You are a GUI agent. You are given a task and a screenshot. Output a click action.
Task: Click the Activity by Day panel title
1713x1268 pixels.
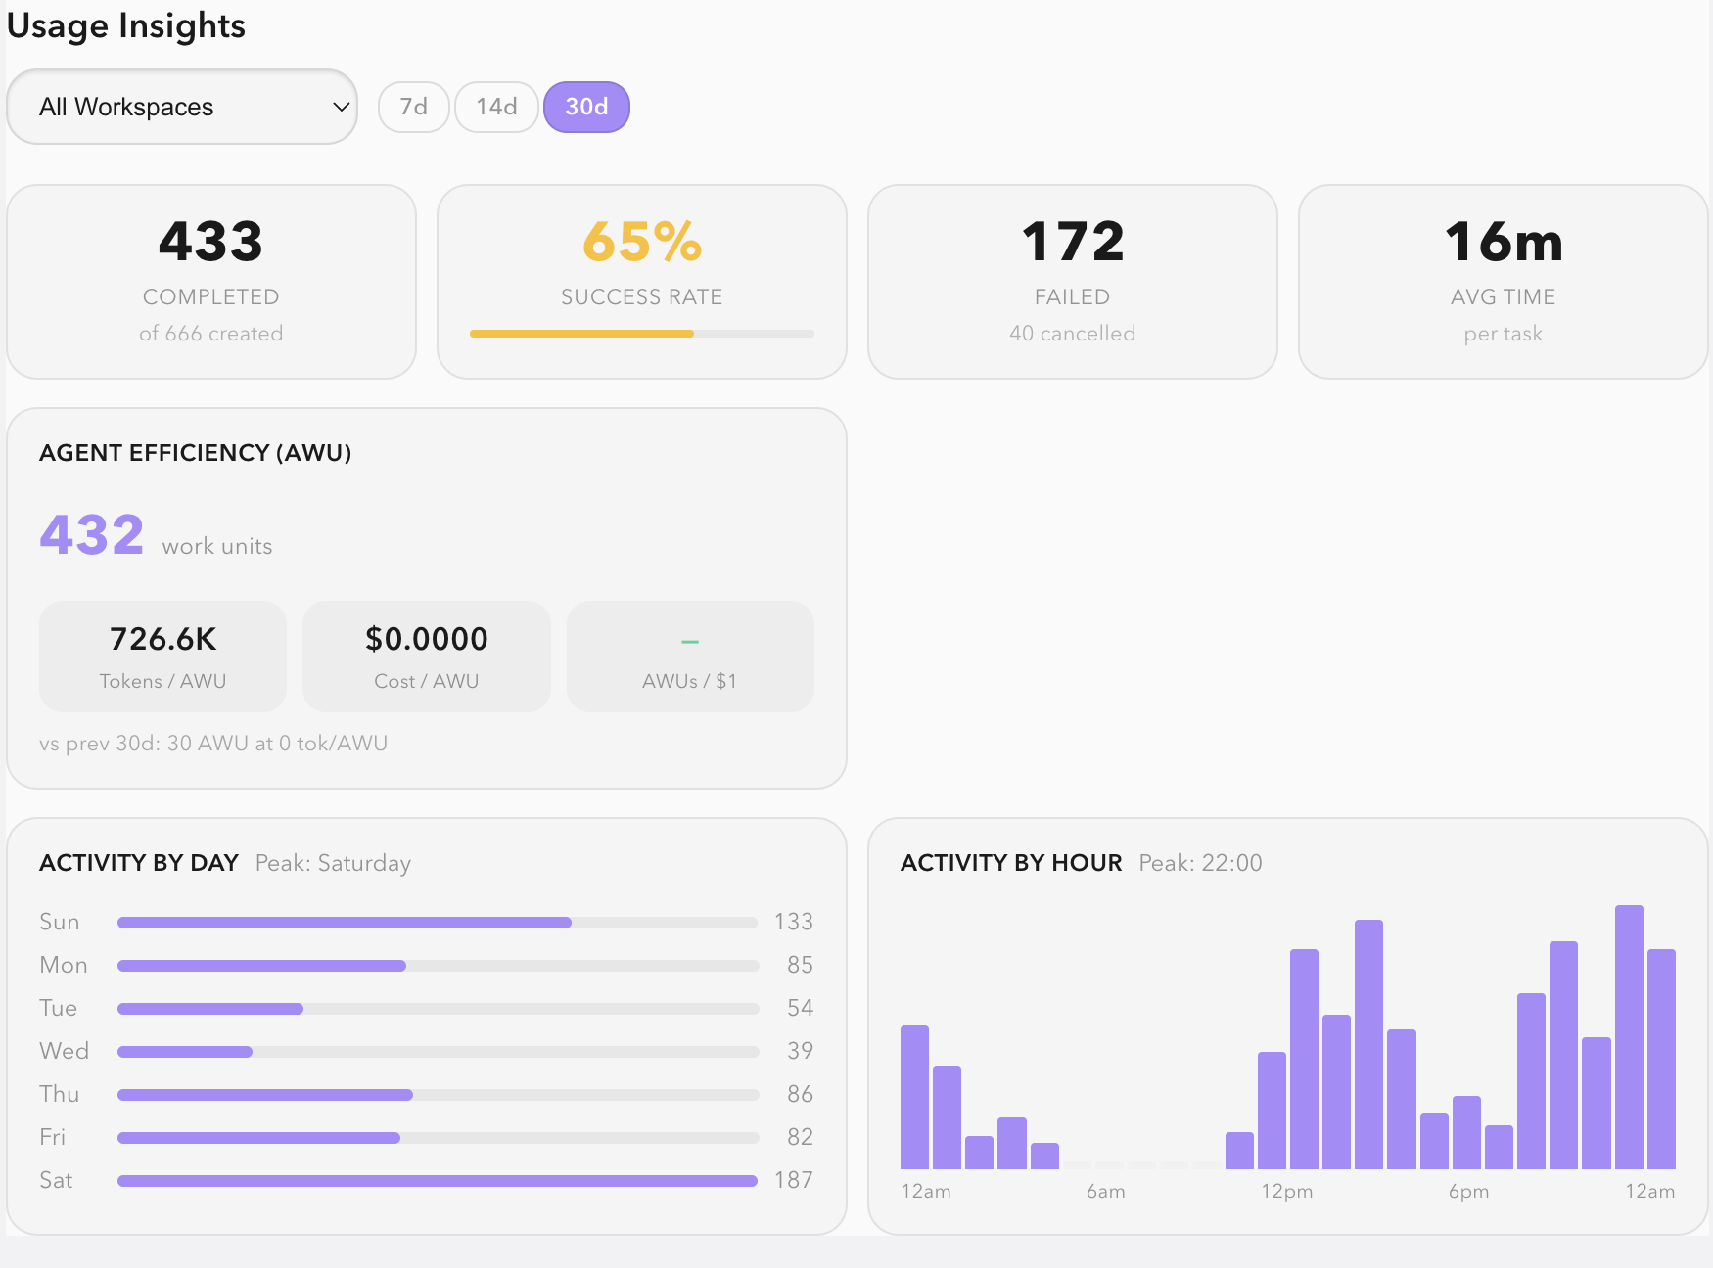tap(138, 863)
